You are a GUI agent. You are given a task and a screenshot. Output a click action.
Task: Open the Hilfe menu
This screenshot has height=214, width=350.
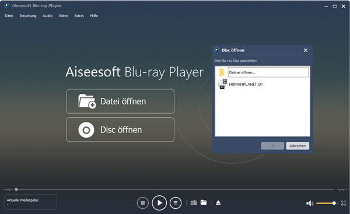pos(94,16)
